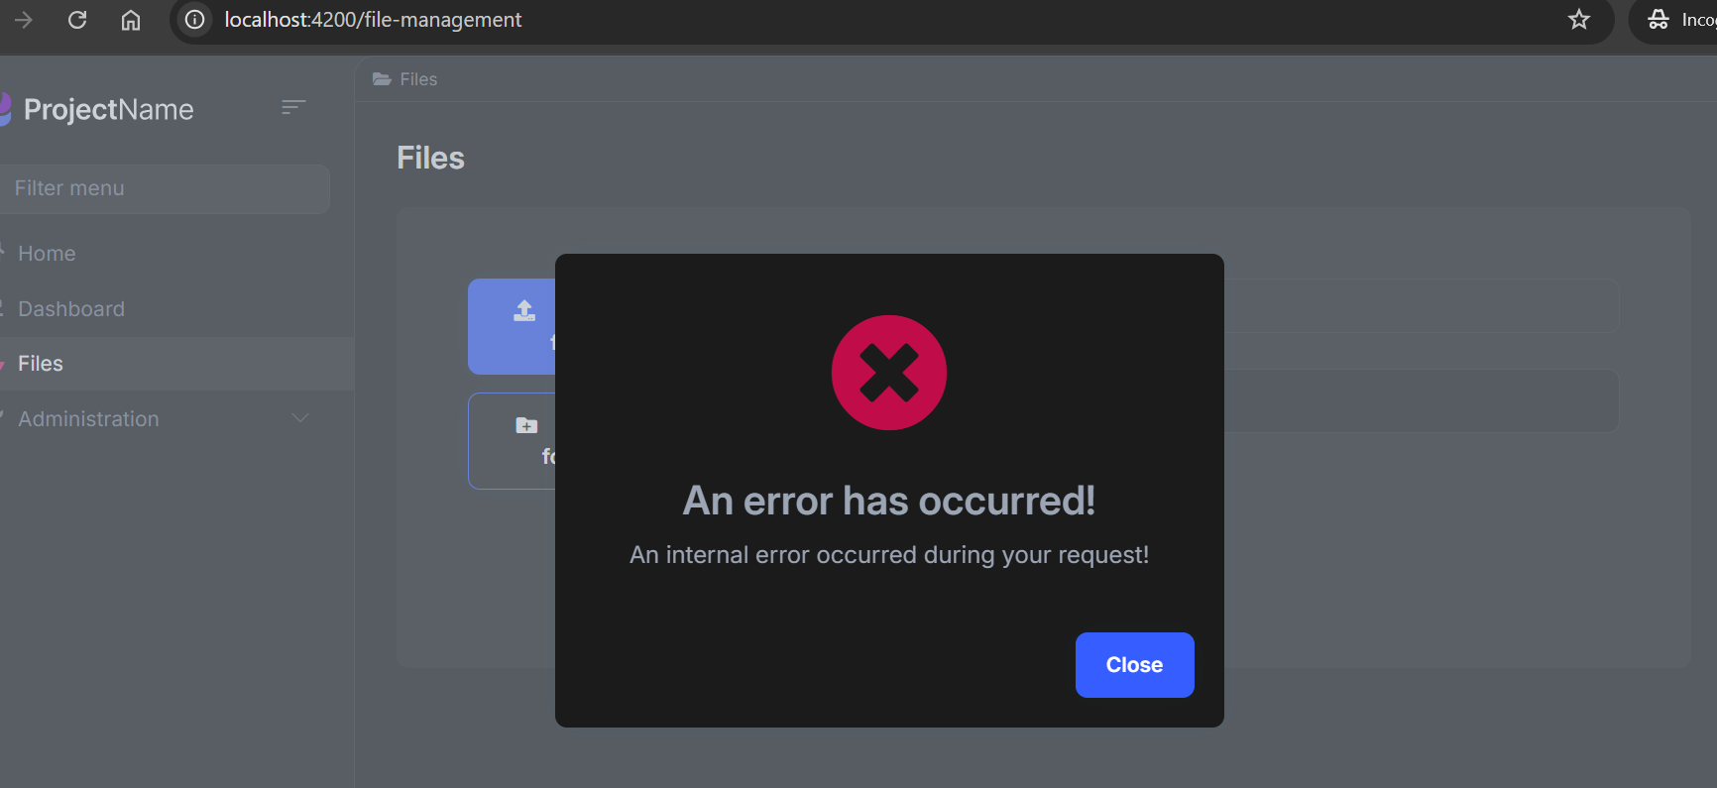
Task: Go to the browser home page
Action: [x=131, y=20]
